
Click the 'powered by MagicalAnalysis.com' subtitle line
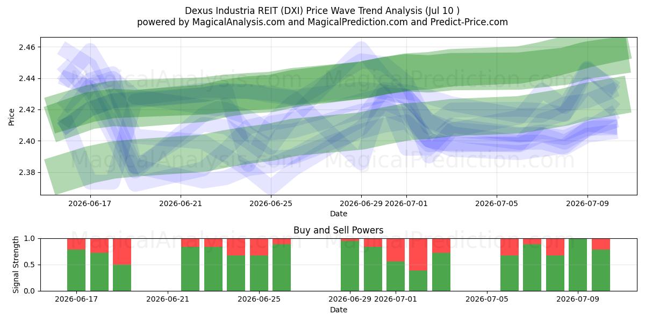point(322,22)
